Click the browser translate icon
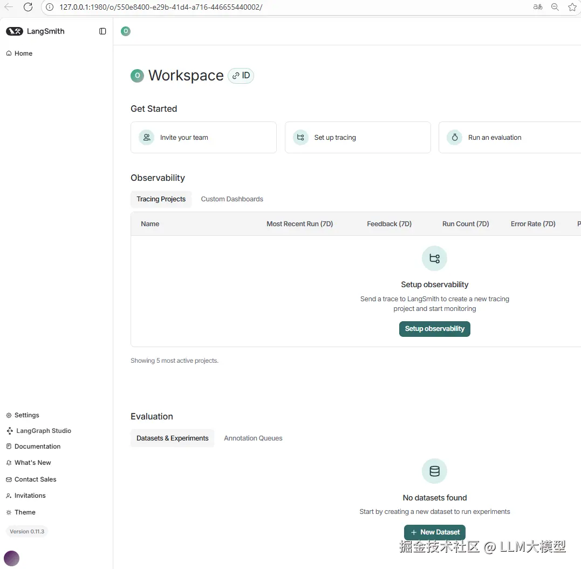The height and width of the screenshot is (569, 581). 538,7
